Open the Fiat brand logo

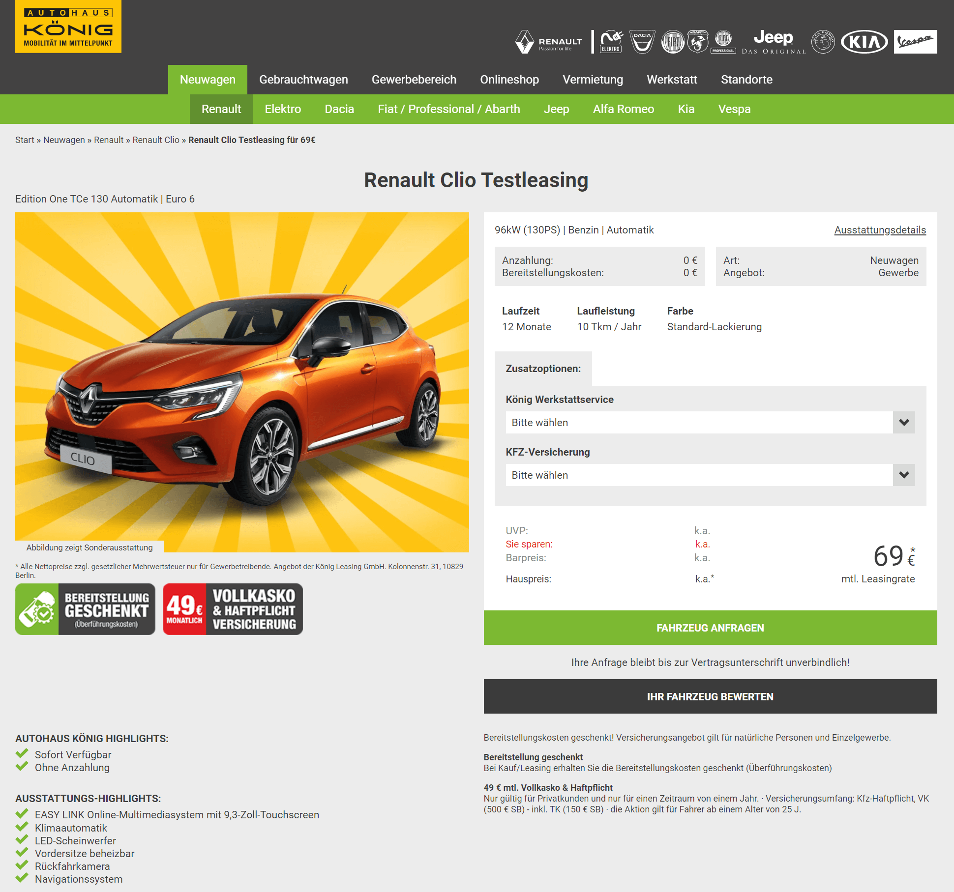(x=673, y=42)
